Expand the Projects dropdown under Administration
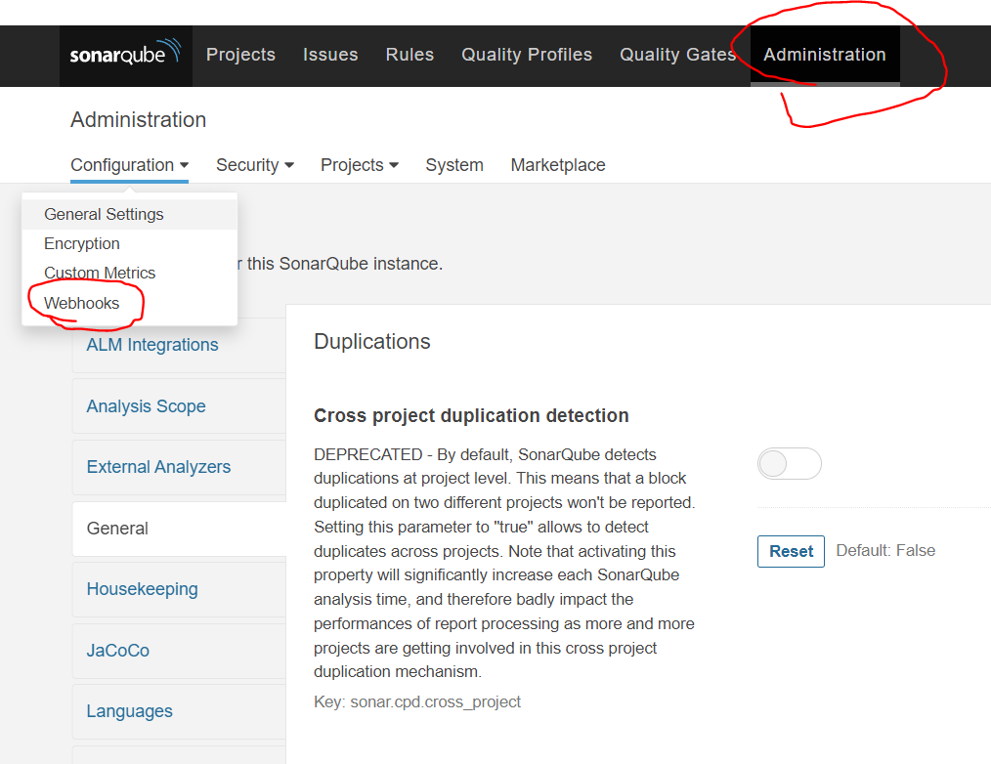This screenshot has height=764, width=991. point(359,165)
